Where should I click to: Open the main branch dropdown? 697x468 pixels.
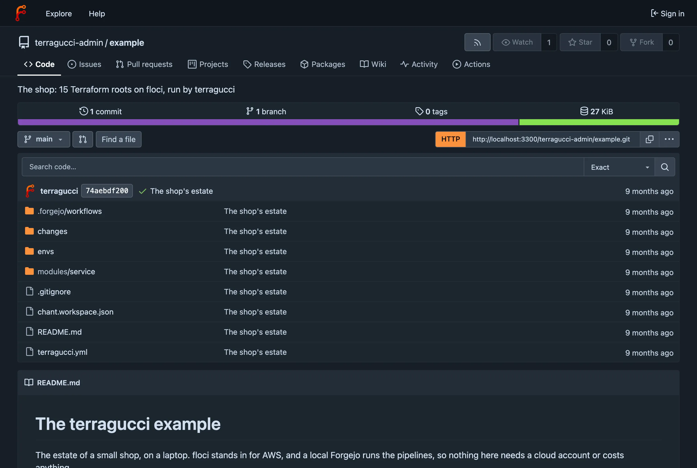click(44, 139)
